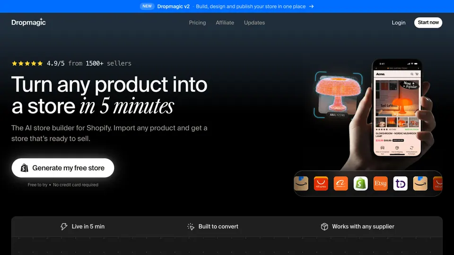Click the 'Free to try' text
Viewport: 454px width, 255px height.
pyautogui.click(x=37, y=185)
